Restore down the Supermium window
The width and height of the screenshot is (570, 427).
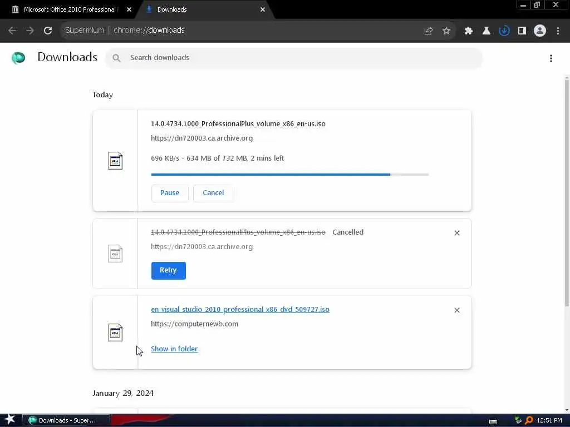click(537, 5)
